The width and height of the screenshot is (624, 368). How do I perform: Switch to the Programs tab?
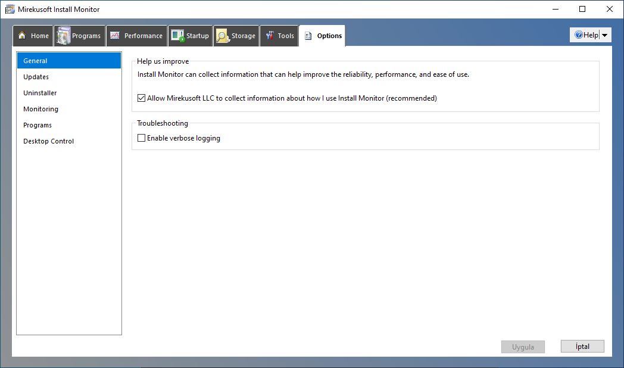(x=80, y=36)
